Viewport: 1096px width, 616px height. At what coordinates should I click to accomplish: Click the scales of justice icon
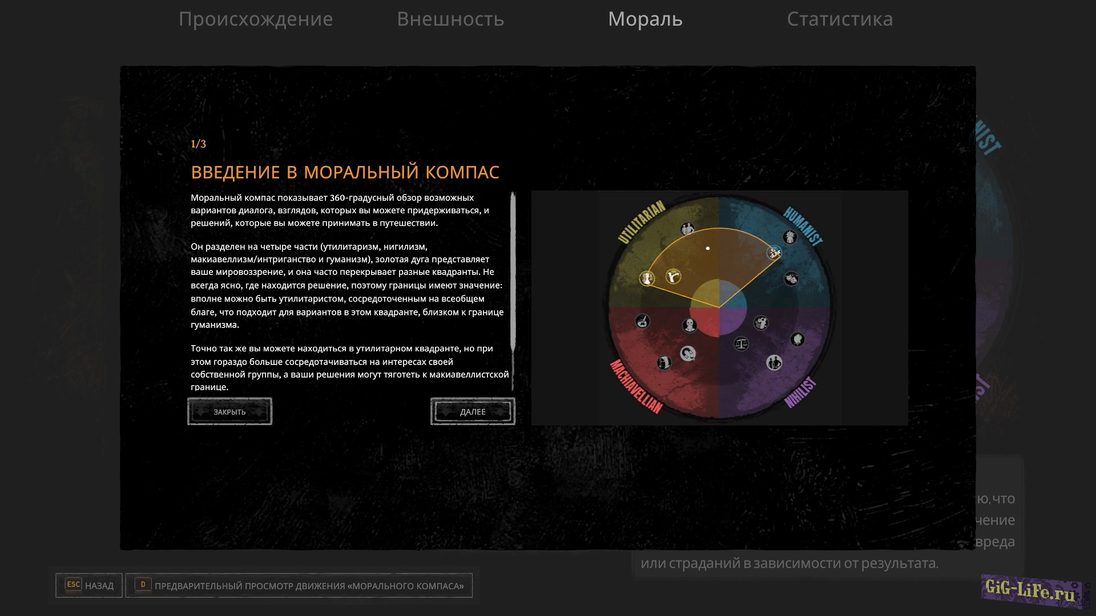[741, 343]
